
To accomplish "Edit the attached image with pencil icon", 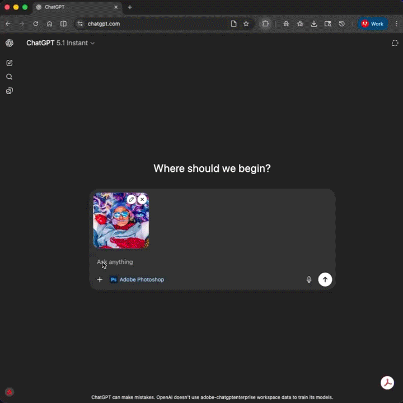I will click(x=132, y=199).
